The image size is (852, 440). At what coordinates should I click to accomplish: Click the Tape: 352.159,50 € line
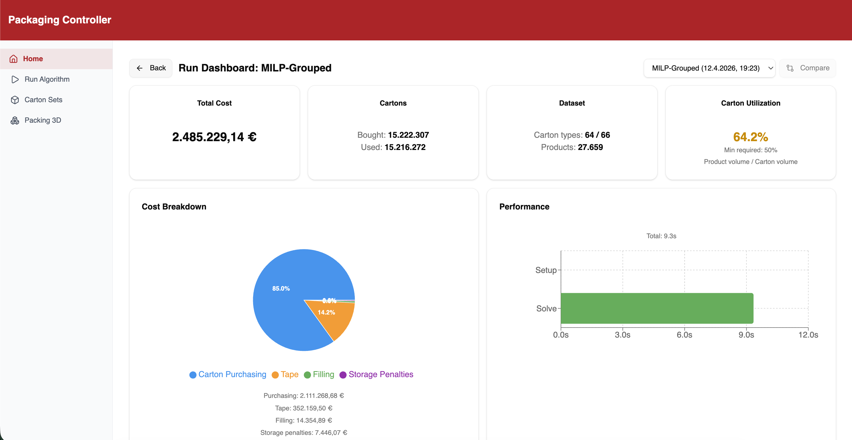[304, 408]
